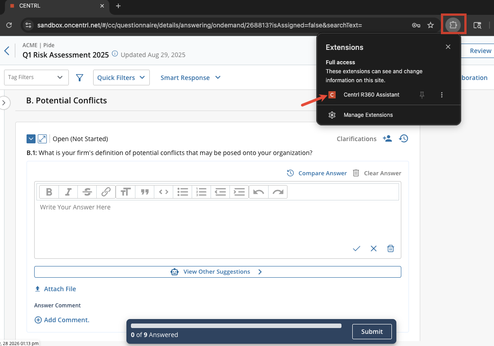Expand the left side panel arrow
This screenshot has width=494, height=346.
(x=4, y=103)
